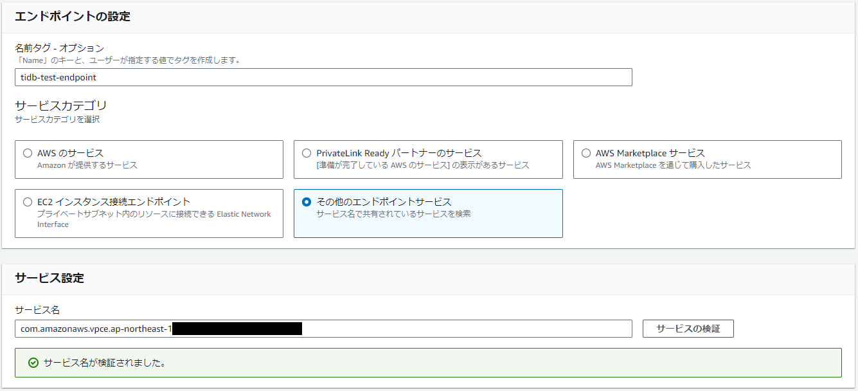Pick EC2 インスタンス接続エンドポイント category
This screenshot has height=391, width=858.
tap(27, 202)
